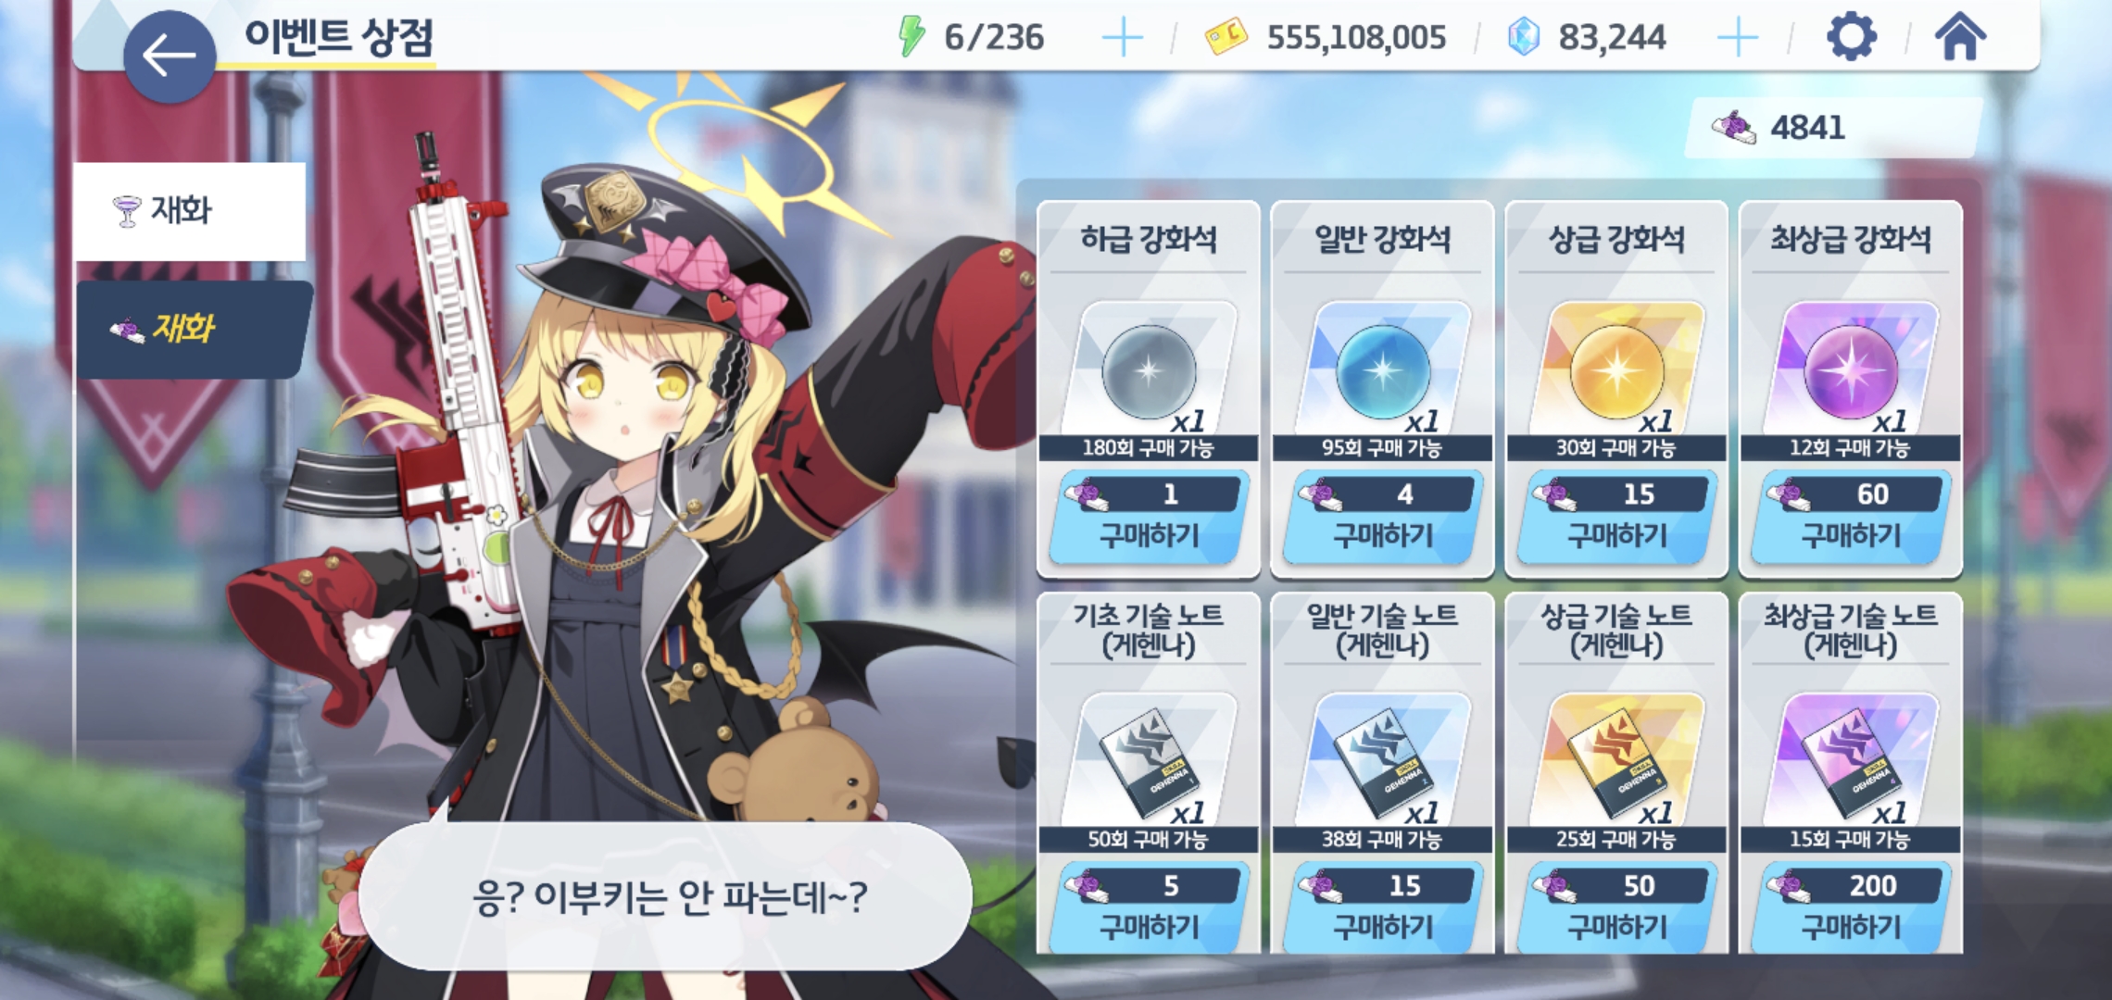Buy 최상급 강화석 for 60 currency

[x=1851, y=517]
